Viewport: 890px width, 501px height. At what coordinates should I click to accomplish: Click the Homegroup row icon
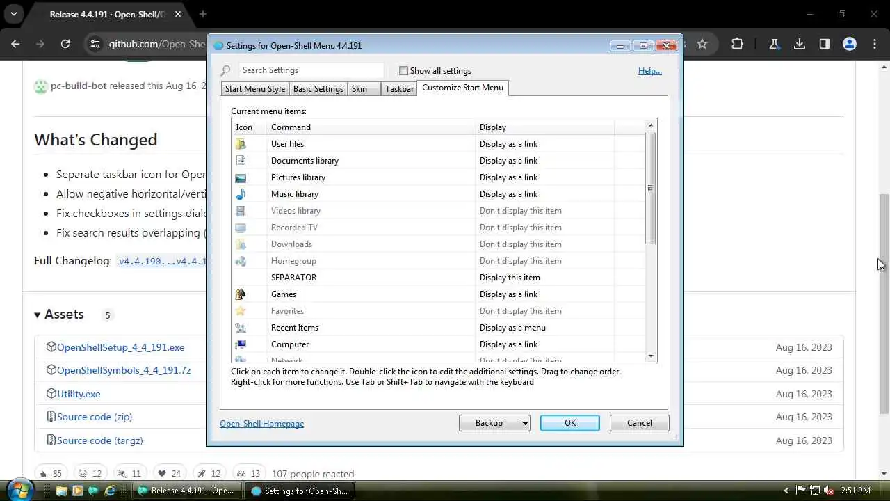pos(241,261)
